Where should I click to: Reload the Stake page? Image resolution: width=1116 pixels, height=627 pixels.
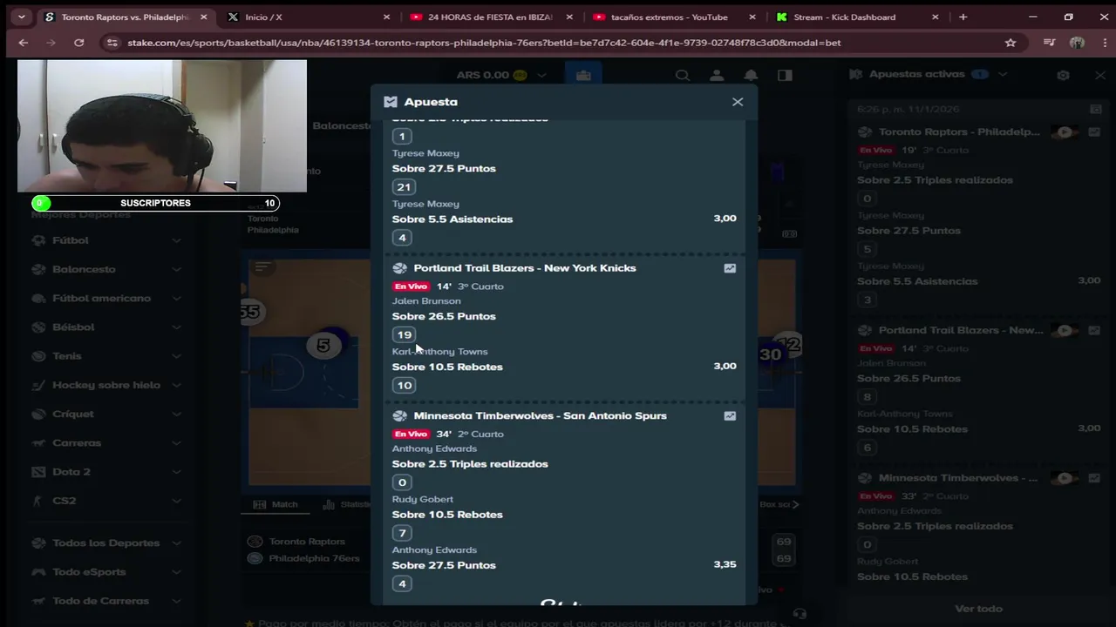(79, 43)
